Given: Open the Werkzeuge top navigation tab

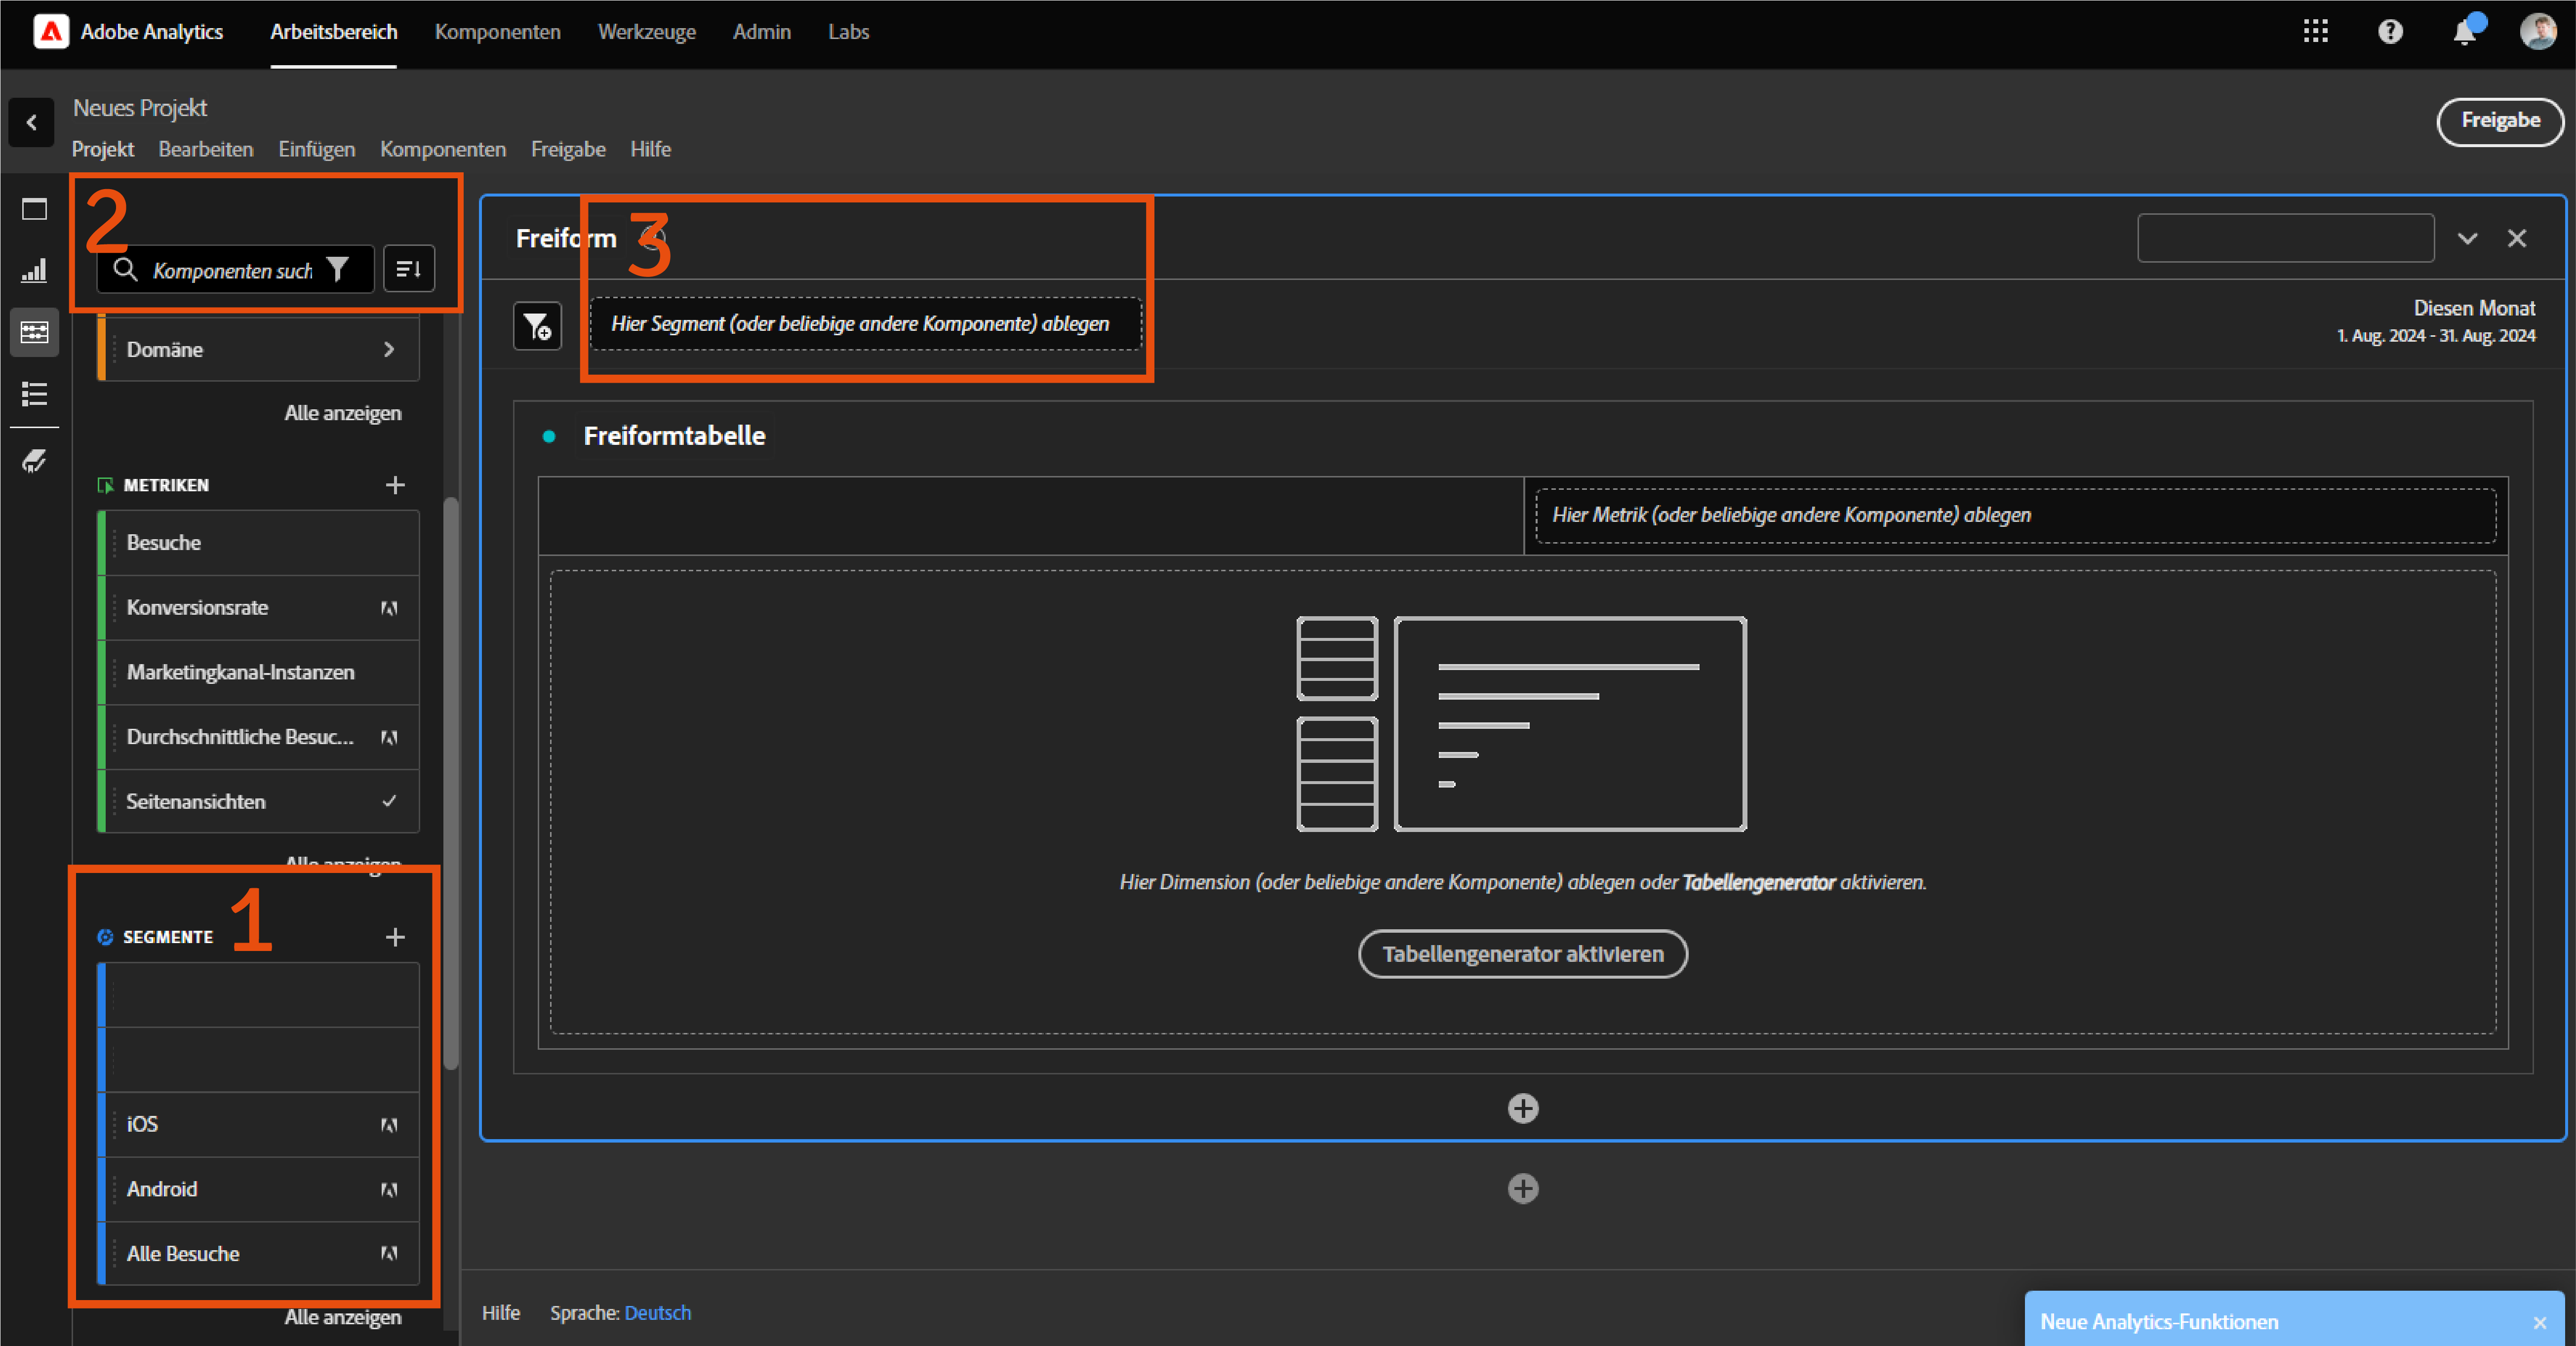Looking at the screenshot, I should (647, 32).
